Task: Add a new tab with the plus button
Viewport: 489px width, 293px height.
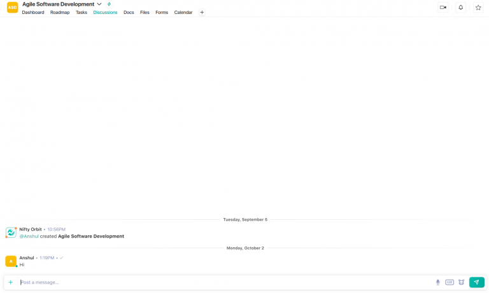Action: [202, 12]
